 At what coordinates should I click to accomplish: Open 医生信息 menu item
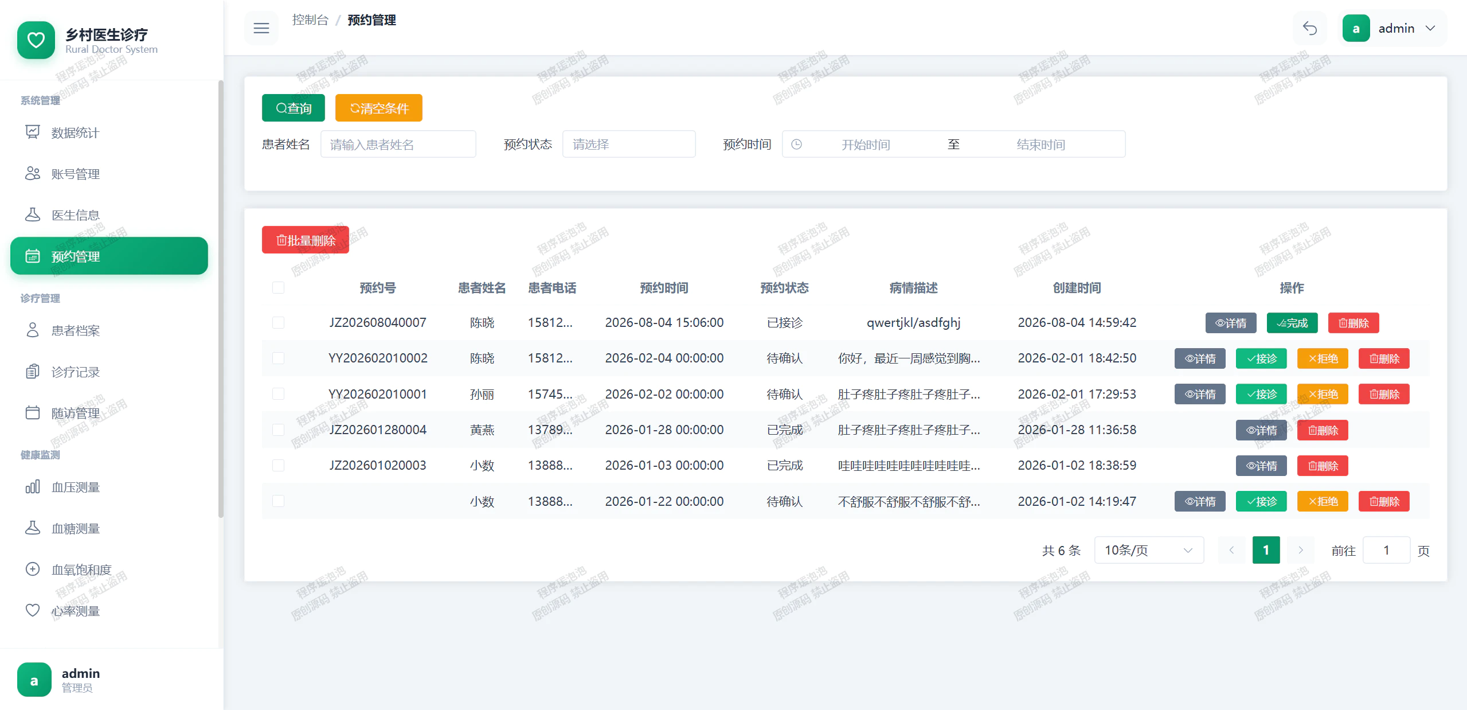(x=109, y=215)
